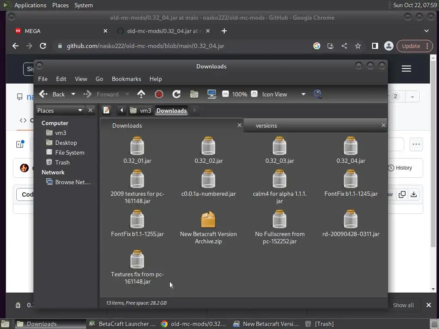Toggle the location text entry pencil icon
The height and width of the screenshot is (329, 439).
click(x=106, y=110)
